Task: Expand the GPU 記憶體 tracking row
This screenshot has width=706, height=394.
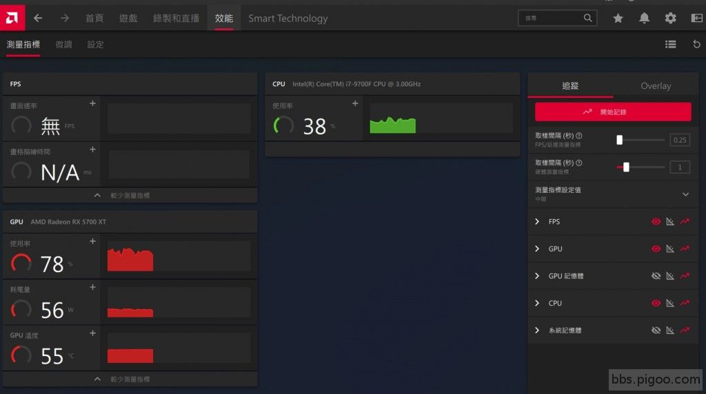Action: click(537, 276)
